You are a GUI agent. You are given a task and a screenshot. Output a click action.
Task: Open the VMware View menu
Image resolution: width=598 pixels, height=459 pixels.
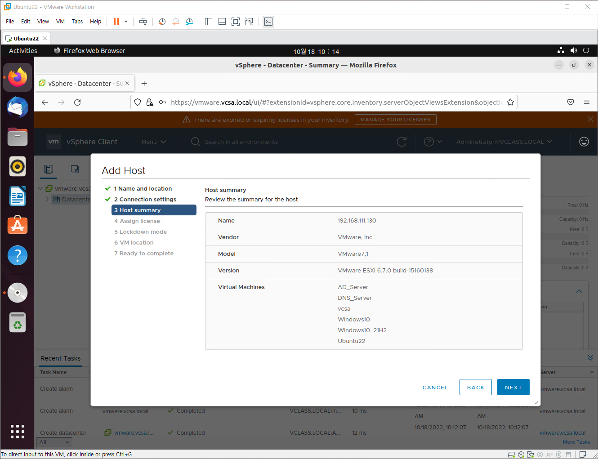(x=43, y=22)
